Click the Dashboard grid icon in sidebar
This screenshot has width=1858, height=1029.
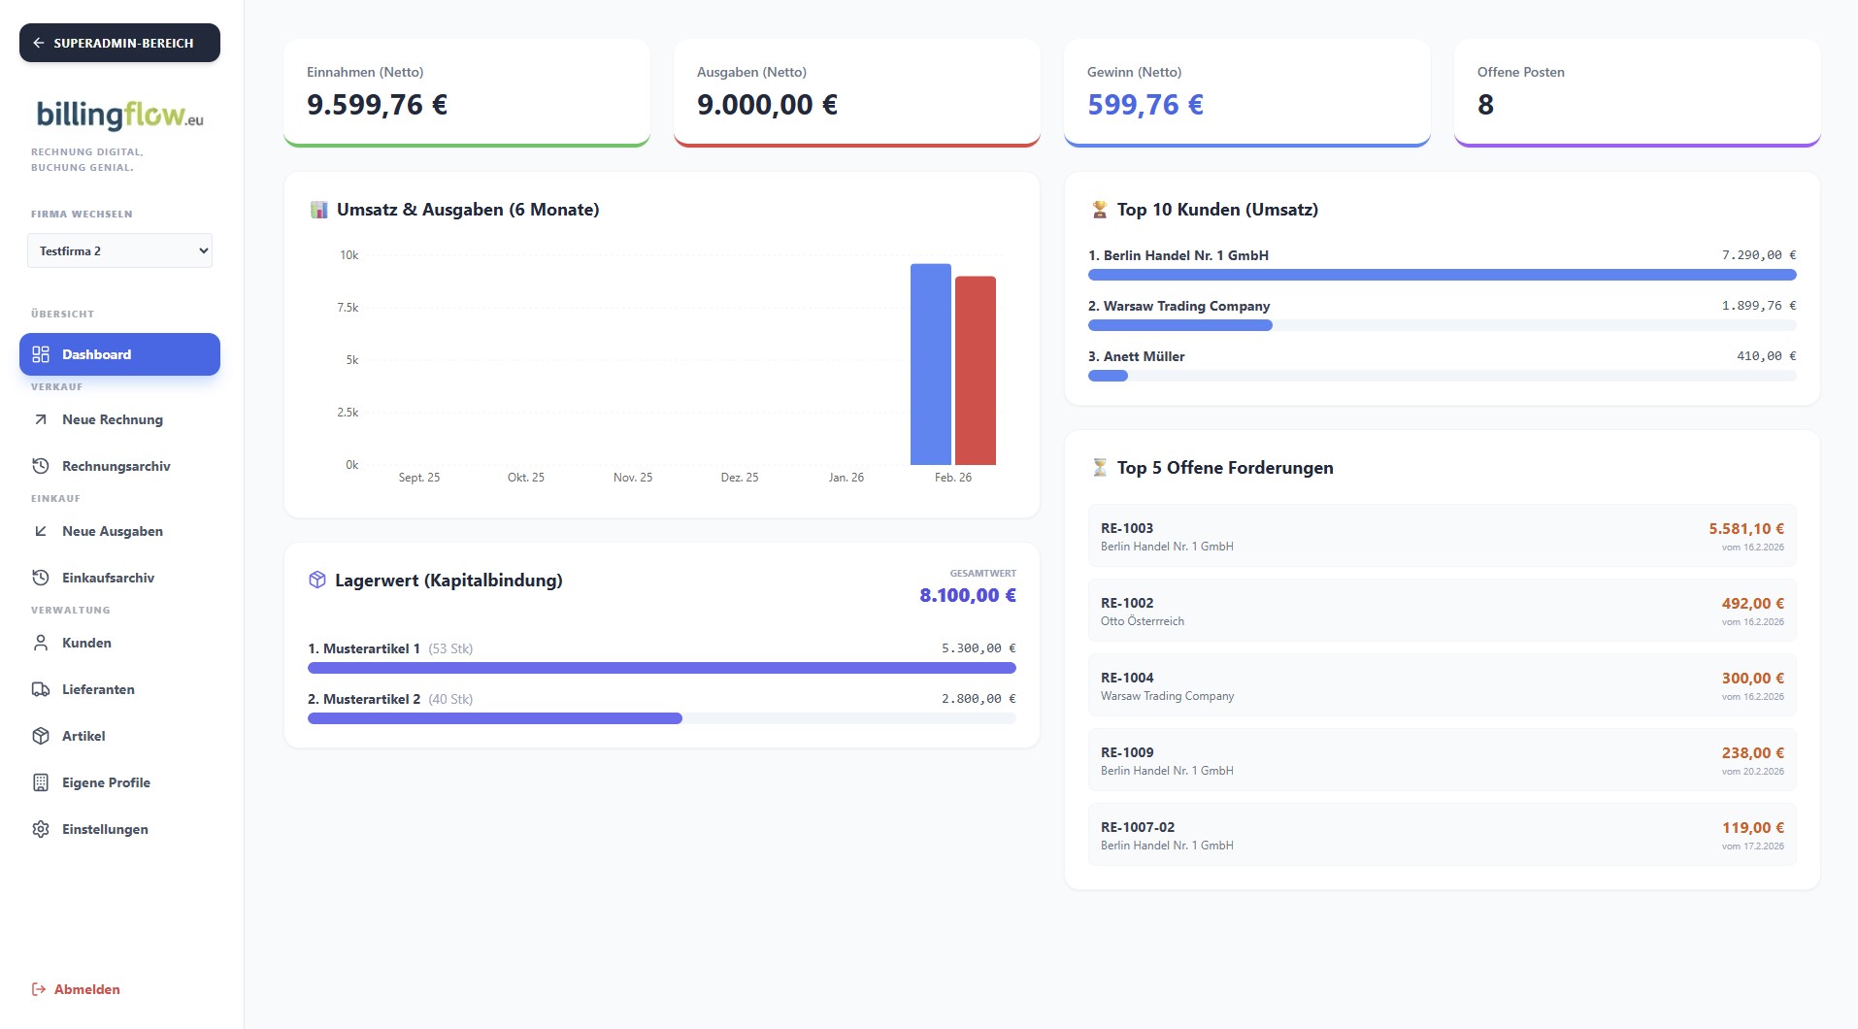(41, 354)
